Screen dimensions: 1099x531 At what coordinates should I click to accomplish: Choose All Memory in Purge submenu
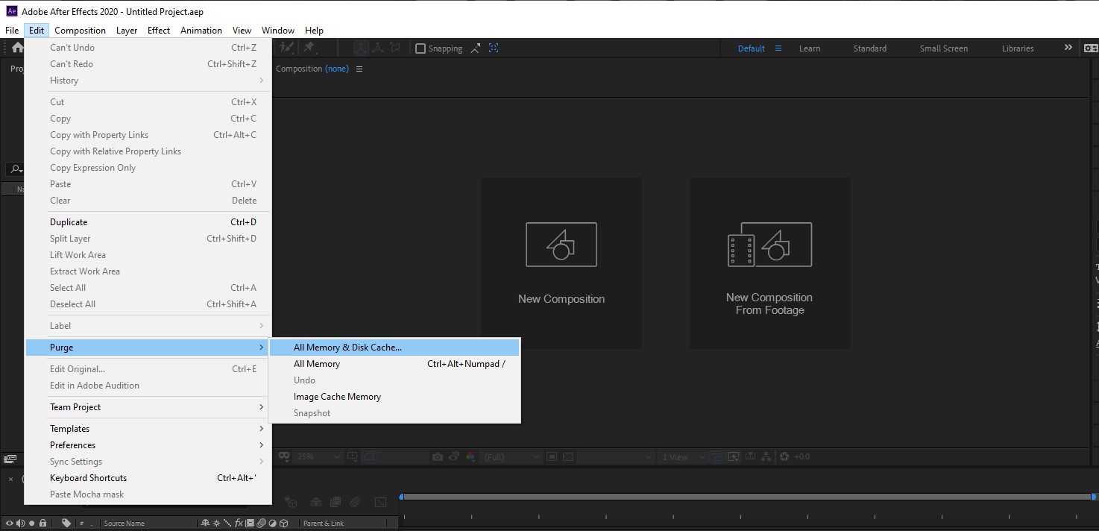tap(394, 364)
